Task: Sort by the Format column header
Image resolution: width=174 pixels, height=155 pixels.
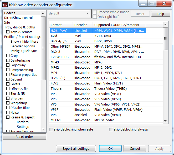Action: 61,25
